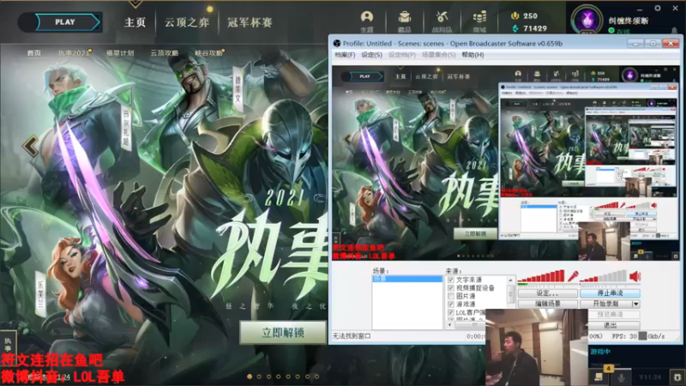Image resolution: width=686 pixels, height=386 pixels.
Task: Click the 立即解锁 unlock button
Action: (283, 333)
